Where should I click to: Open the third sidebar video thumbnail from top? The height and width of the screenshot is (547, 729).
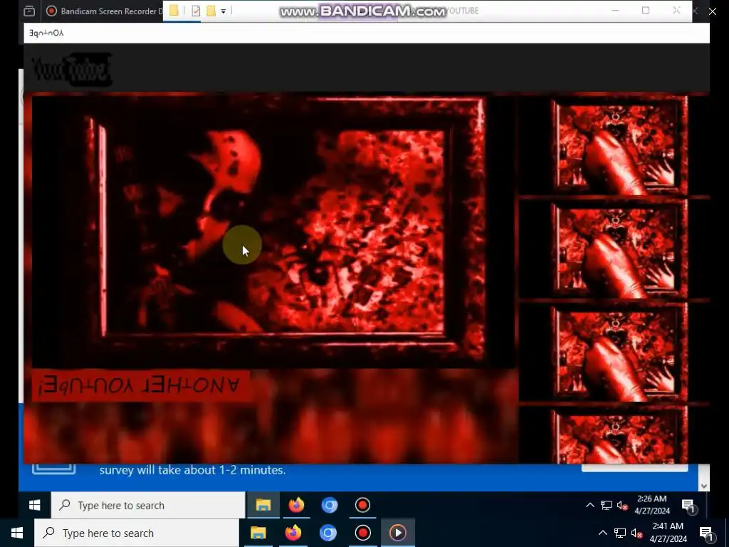point(619,353)
